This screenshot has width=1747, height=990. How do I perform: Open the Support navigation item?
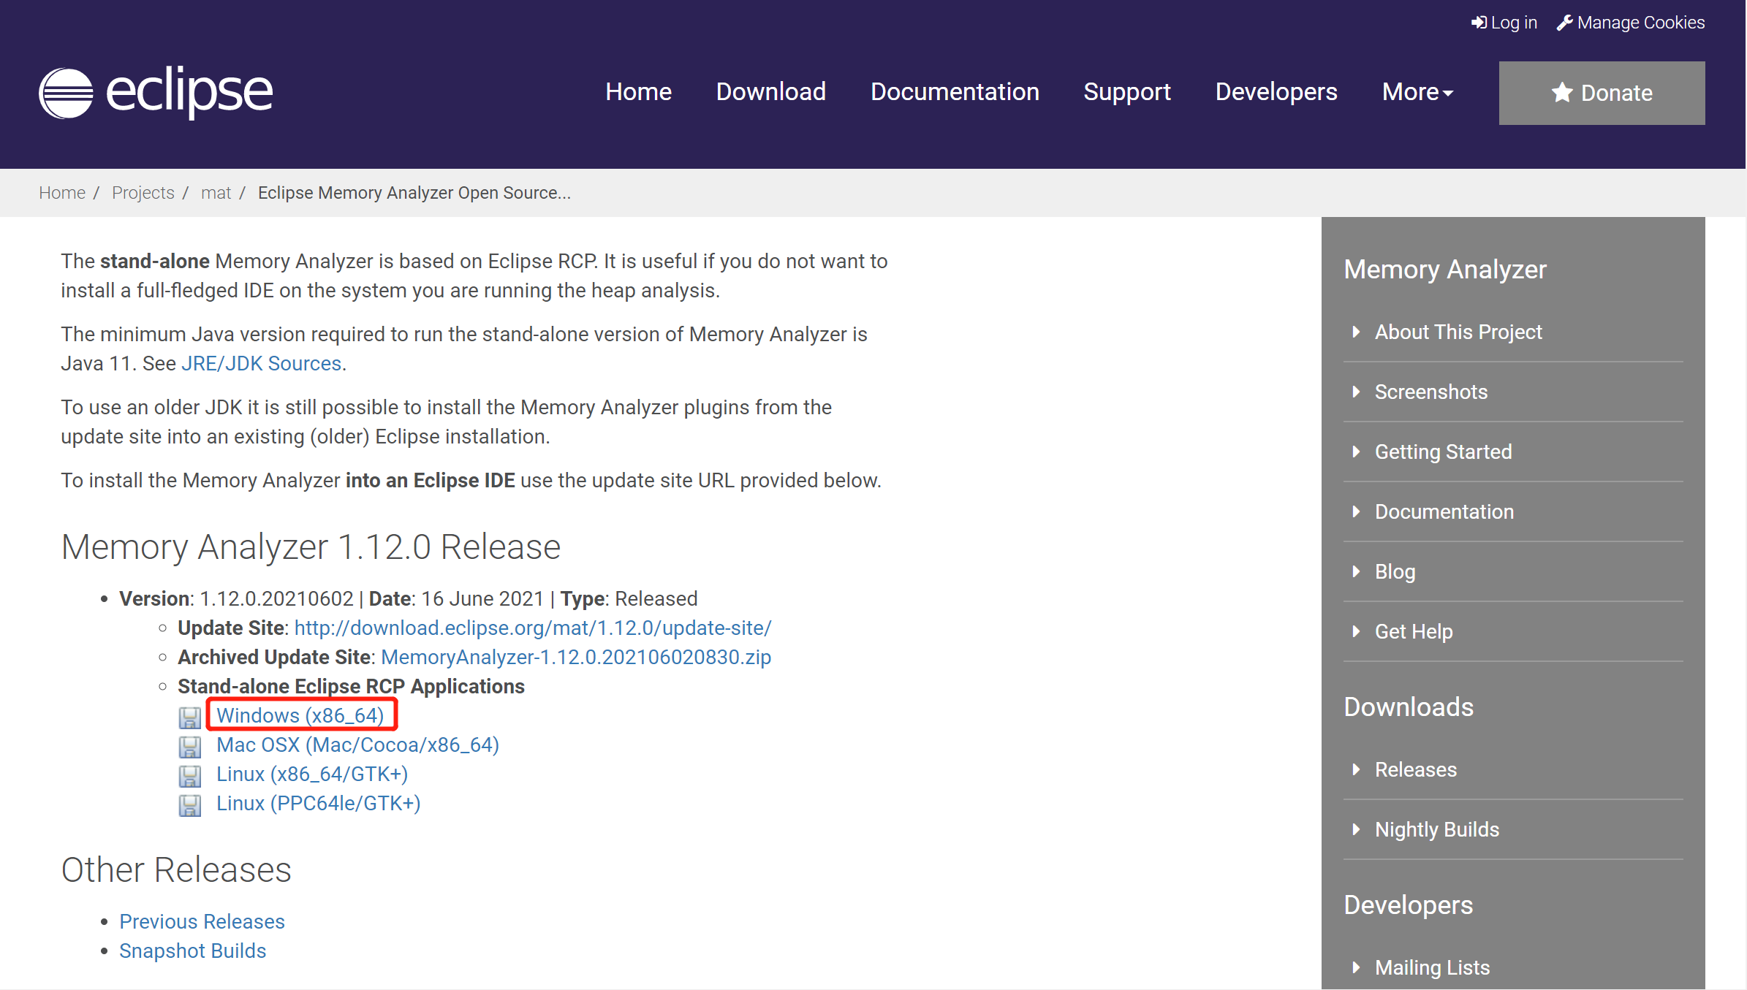click(1126, 92)
